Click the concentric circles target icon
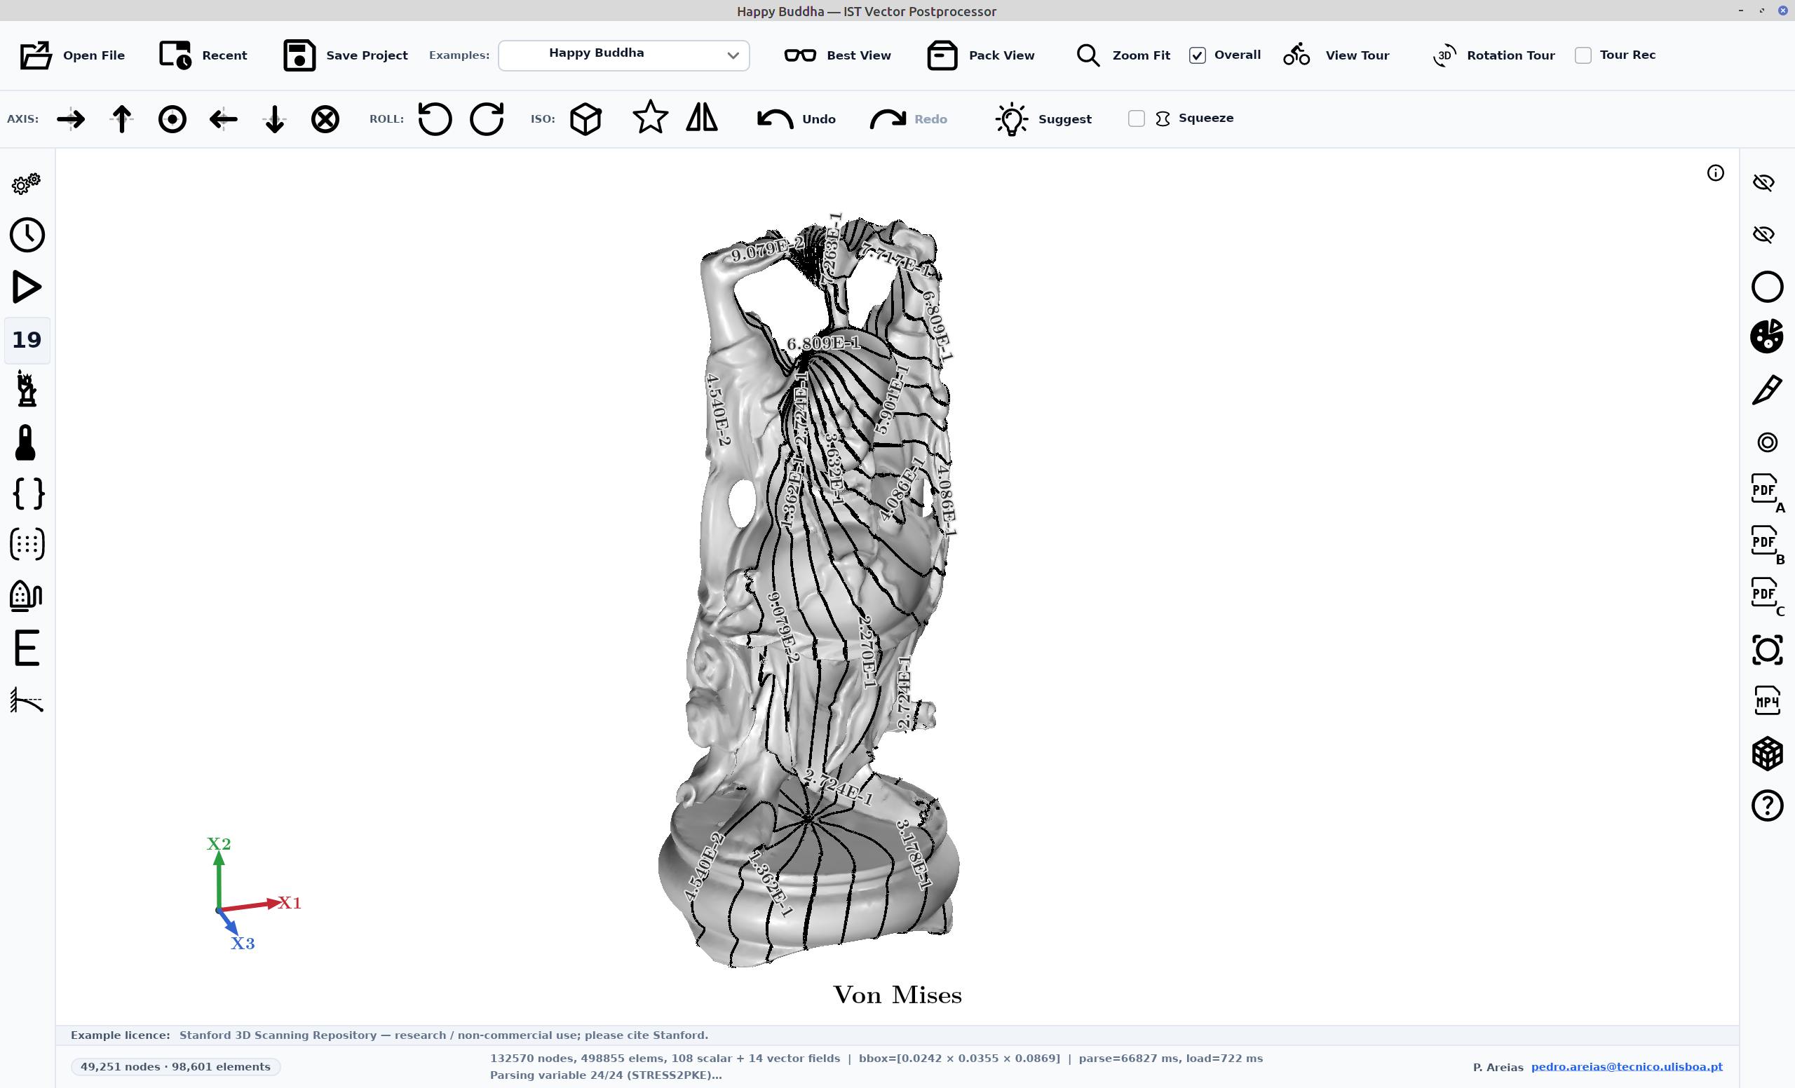Image resolution: width=1795 pixels, height=1088 pixels. pyautogui.click(x=1766, y=442)
